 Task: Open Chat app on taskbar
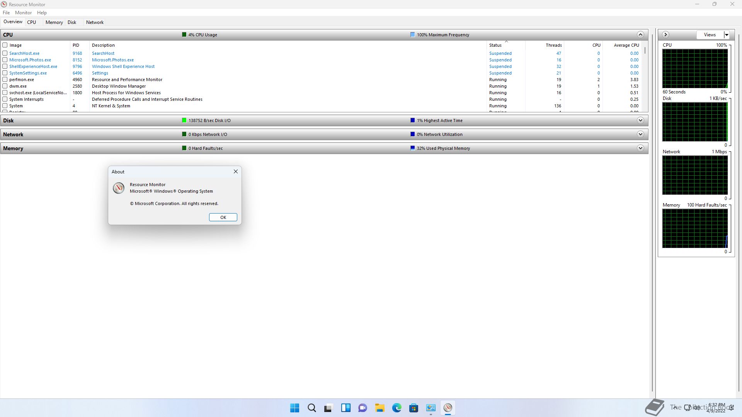tap(362, 408)
